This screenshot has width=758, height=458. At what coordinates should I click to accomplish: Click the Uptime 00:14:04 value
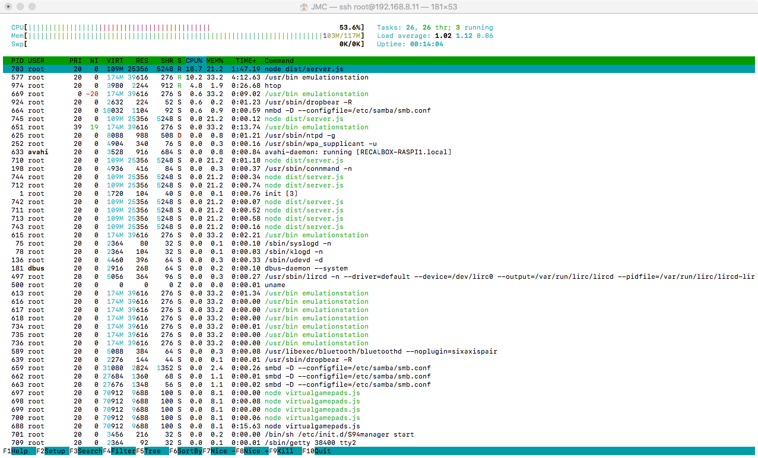point(427,44)
